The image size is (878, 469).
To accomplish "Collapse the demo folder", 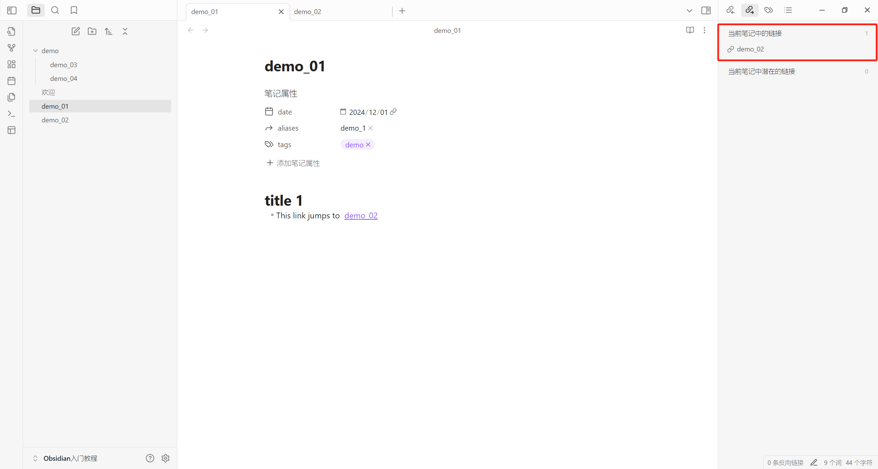I will [35, 51].
